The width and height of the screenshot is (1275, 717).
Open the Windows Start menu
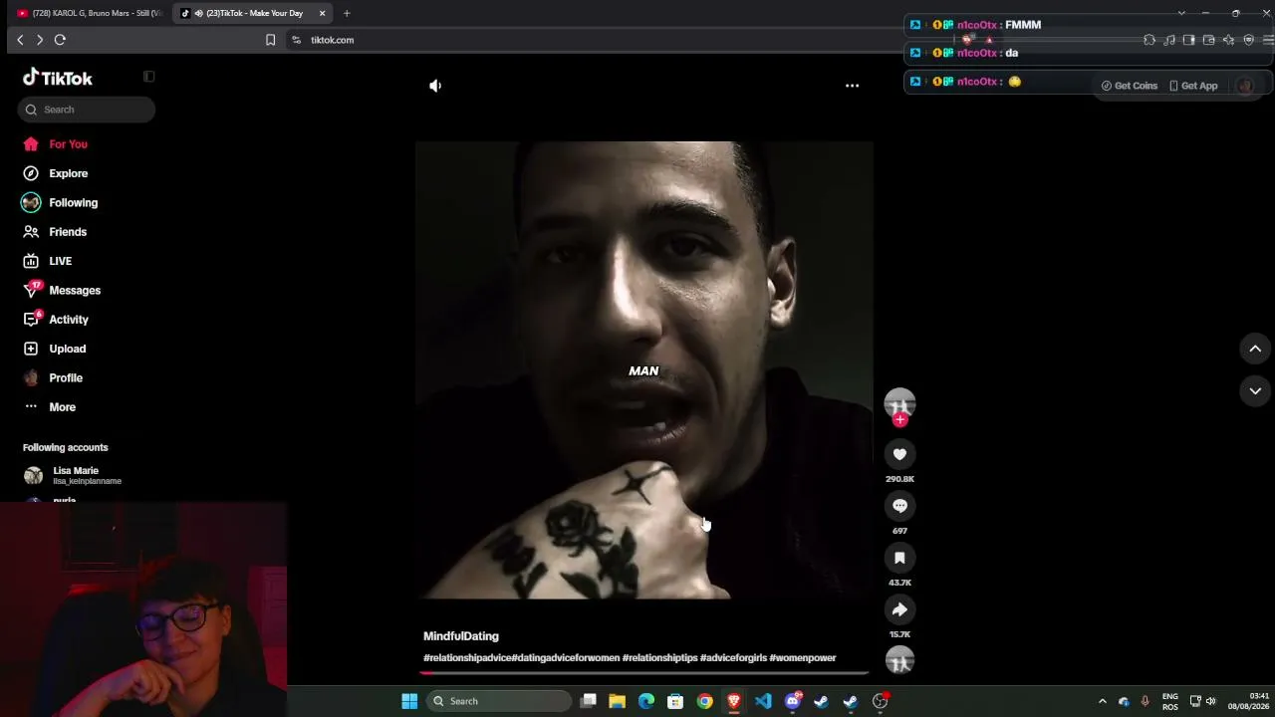pyautogui.click(x=409, y=701)
